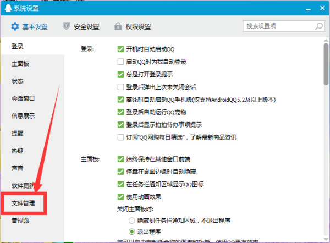
Task: Toggle 离线时自动启动QQ手机版 checkbox
Action: 120,100
